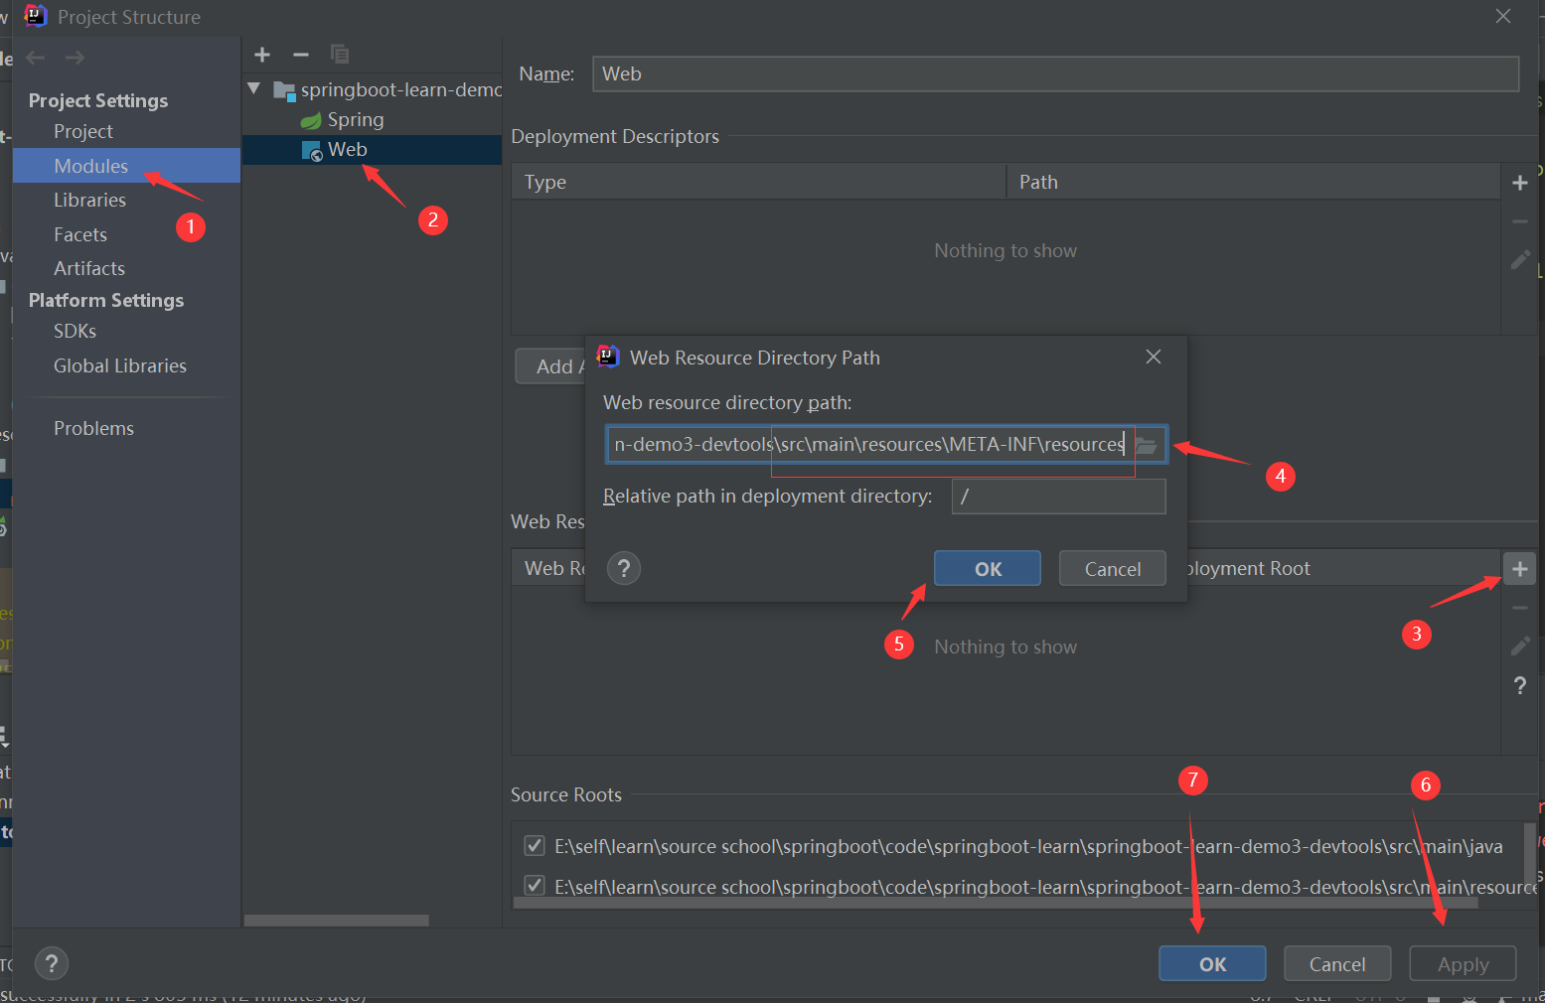The height and width of the screenshot is (1003, 1545).
Task: Close the Web Resource Directory Path dialog
Action: tap(1154, 357)
